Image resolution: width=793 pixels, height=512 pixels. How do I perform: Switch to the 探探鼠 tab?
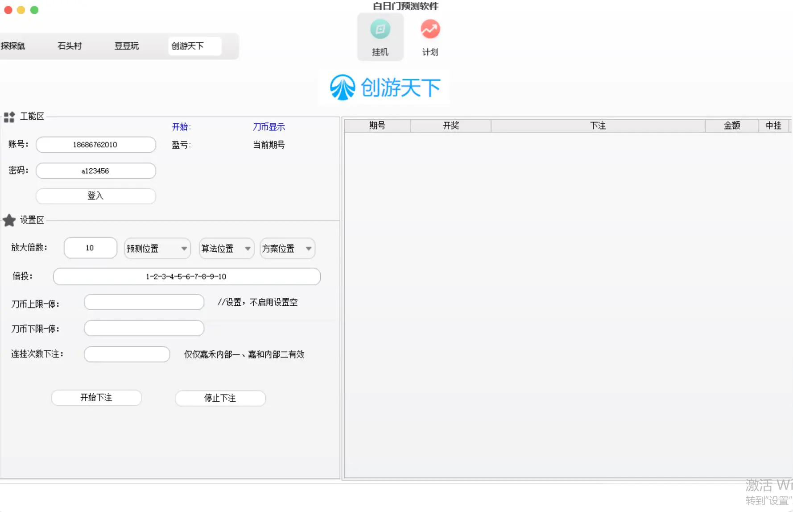13,46
